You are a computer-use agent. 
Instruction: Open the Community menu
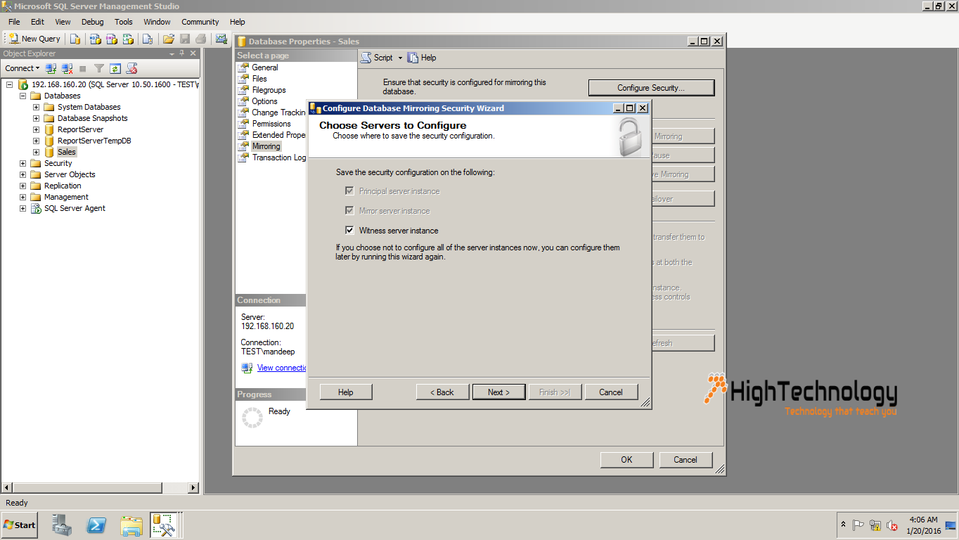pyautogui.click(x=200, y=22)
